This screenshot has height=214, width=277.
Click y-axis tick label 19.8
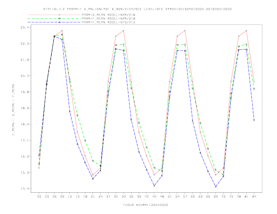pos(24,92)
